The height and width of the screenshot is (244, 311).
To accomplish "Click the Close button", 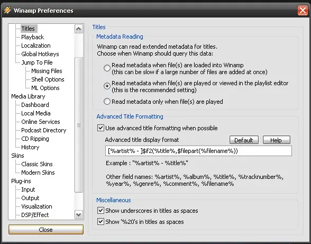I will 46,230.
